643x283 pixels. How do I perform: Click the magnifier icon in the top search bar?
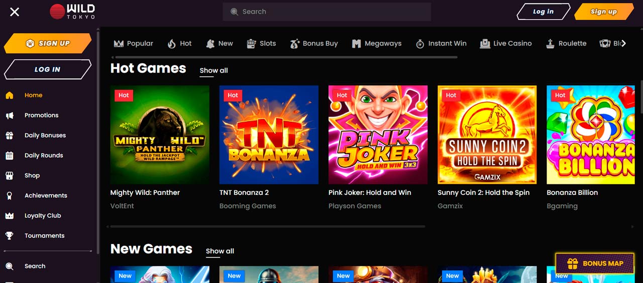(234, 12)
